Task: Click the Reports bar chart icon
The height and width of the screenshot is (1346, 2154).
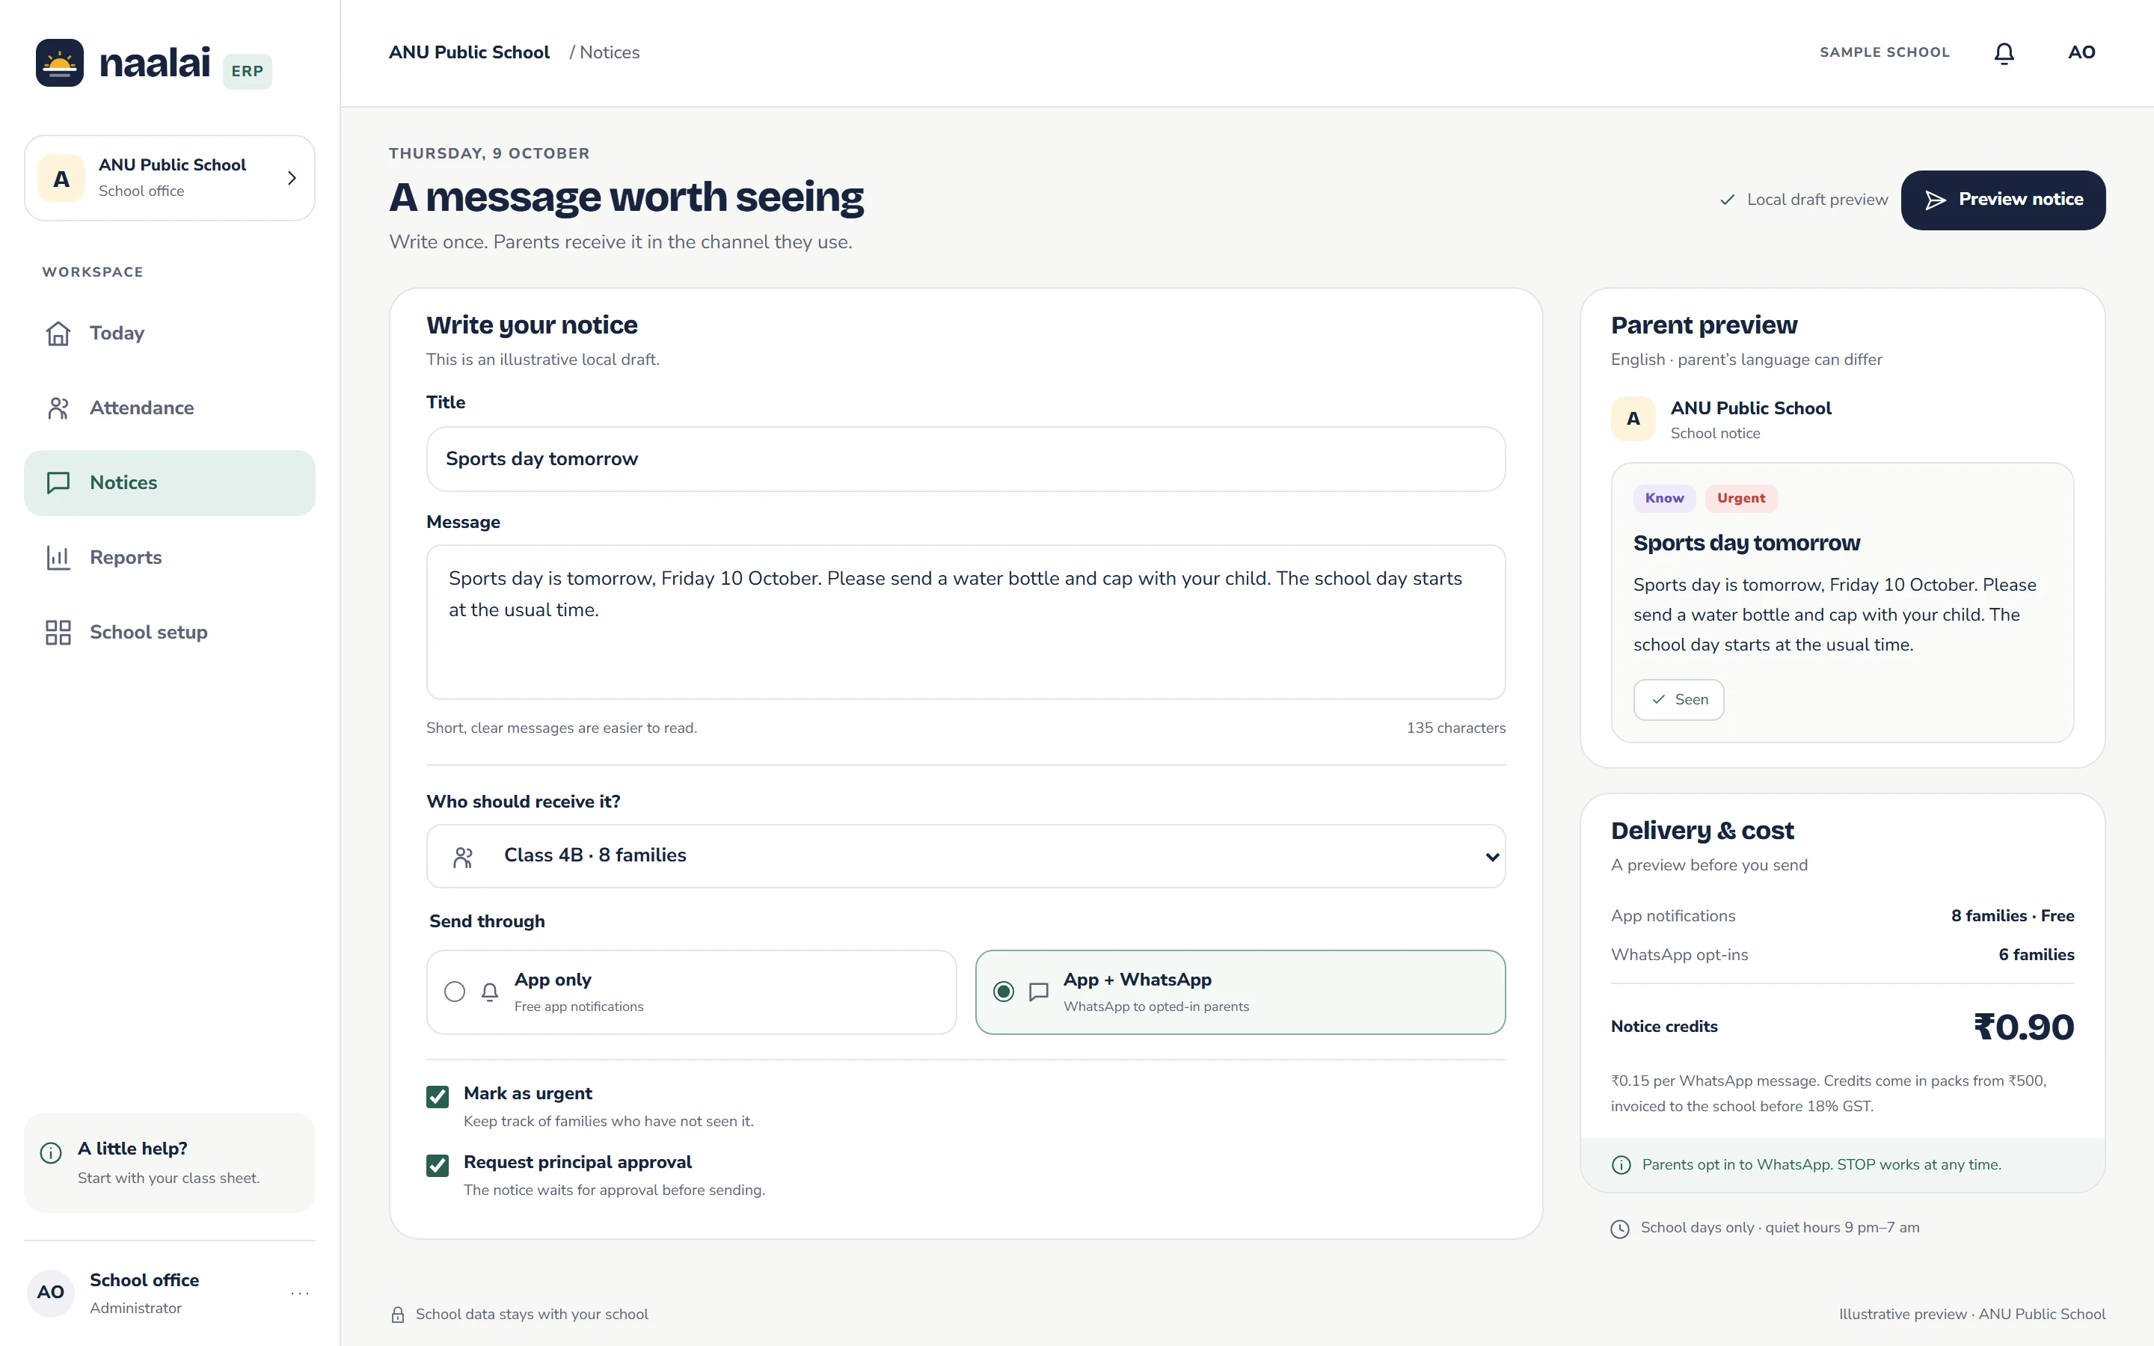Action: tap(58, 557)
